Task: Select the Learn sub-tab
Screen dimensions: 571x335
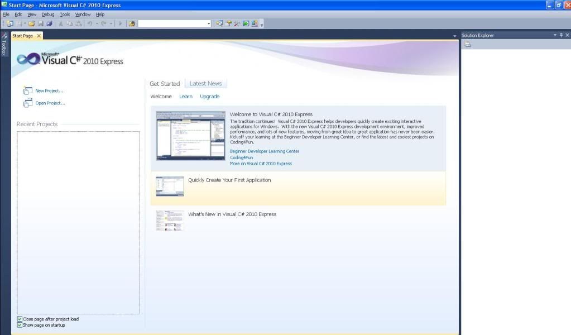Action: (186, 97)
